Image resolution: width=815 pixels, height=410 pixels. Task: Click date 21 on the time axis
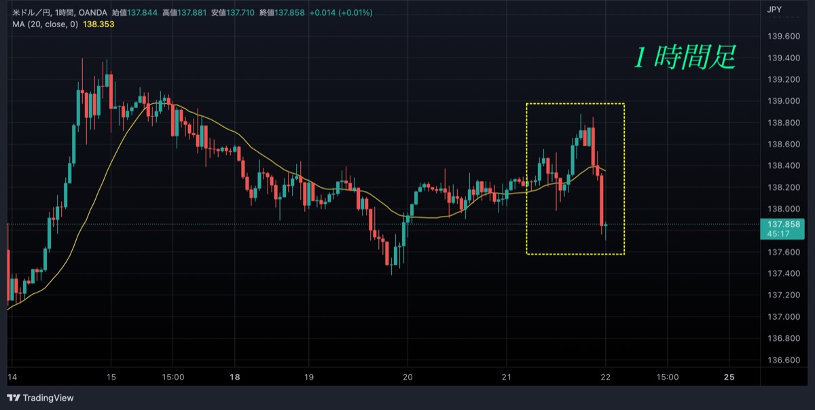tap(507, 377)
